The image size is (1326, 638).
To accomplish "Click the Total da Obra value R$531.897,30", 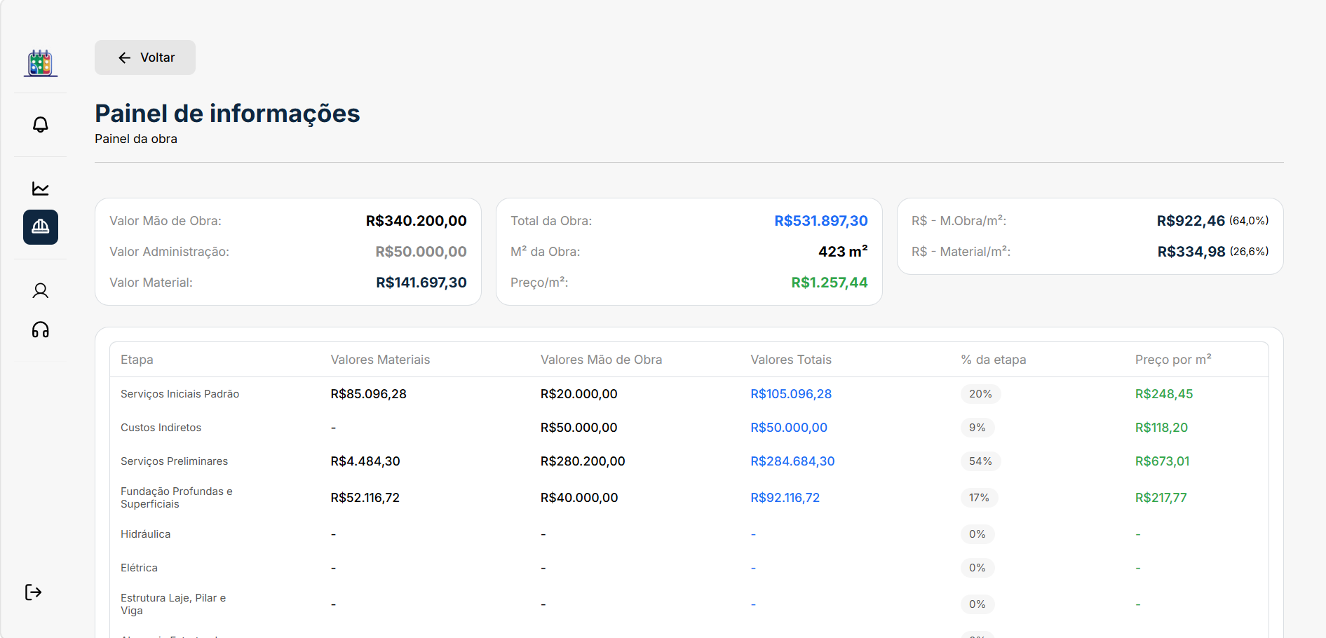I will [x=821, y=221].
